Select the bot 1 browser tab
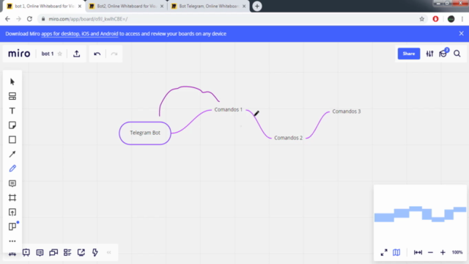469x264 pixels. coord(44,6)
